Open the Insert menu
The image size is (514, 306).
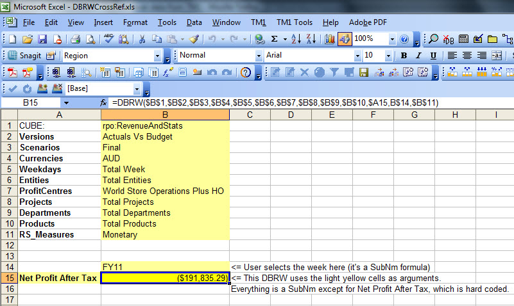tap(103, 22)
